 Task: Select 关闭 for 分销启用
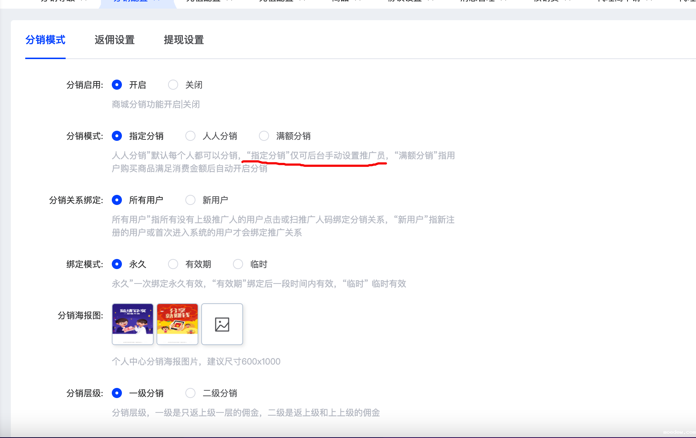click(173, 85)
